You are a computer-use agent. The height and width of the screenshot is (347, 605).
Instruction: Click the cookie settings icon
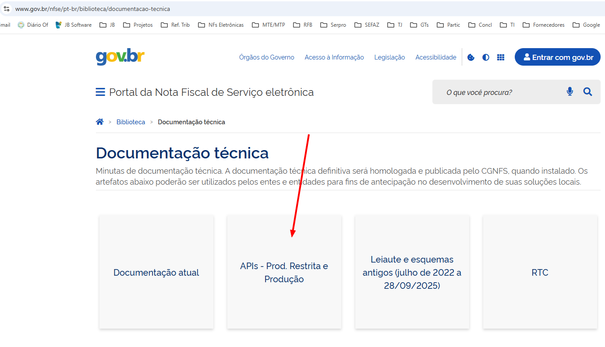471,57
